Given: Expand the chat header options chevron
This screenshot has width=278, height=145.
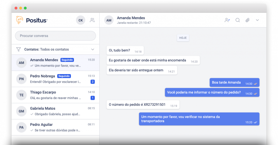Looking at the screenshot, I should (257, 20).
